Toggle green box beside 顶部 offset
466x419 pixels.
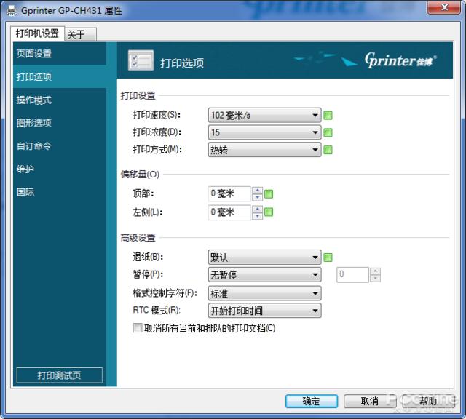[x=269, y=194]
